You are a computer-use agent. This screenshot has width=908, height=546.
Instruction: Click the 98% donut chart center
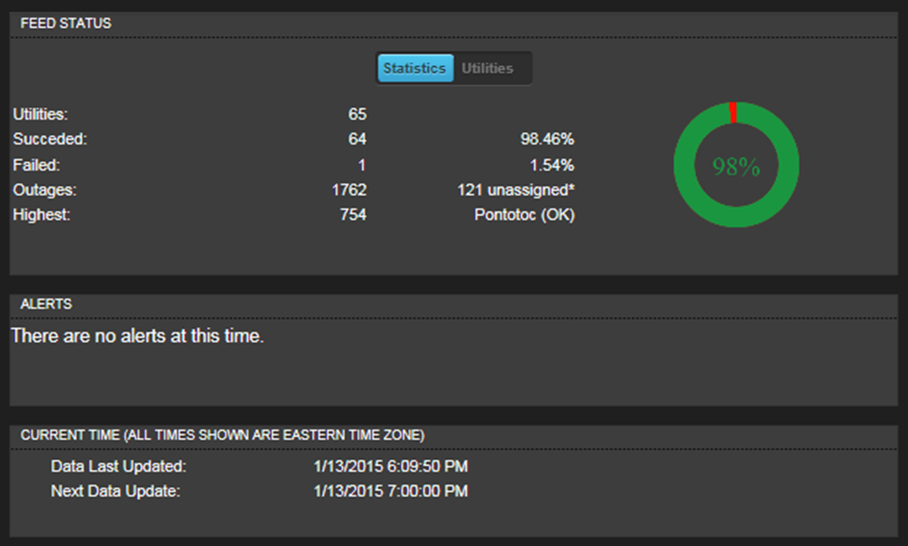click(x=736, y=167)
